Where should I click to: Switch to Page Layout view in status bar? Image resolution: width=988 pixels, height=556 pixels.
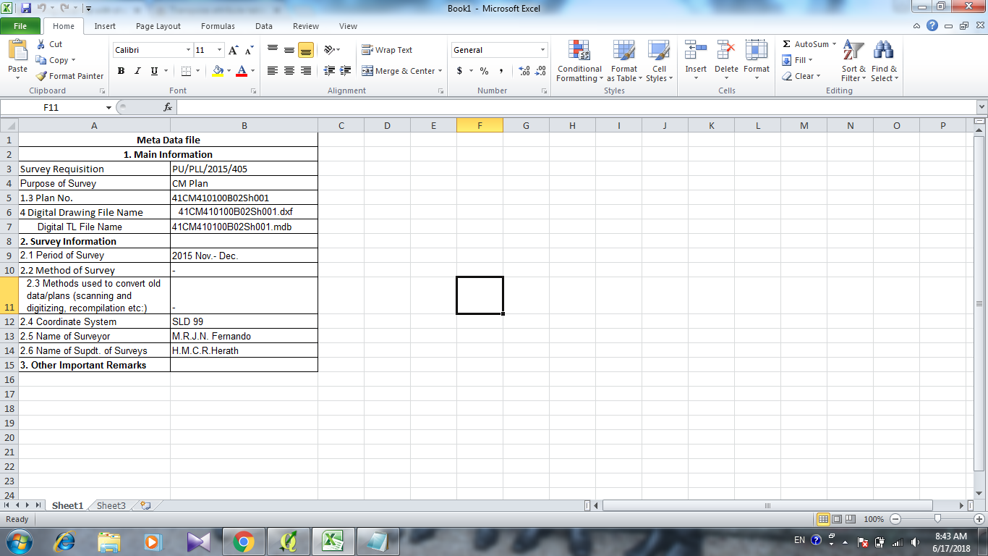(837, 519)
